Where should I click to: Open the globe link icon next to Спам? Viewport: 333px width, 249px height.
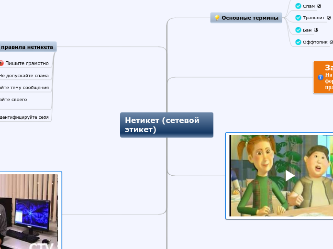point(319,6)
